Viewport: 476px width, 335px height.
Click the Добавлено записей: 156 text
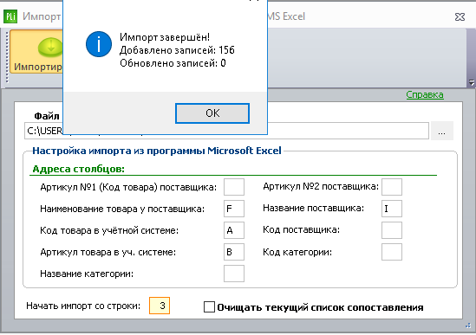coord(177,50)
